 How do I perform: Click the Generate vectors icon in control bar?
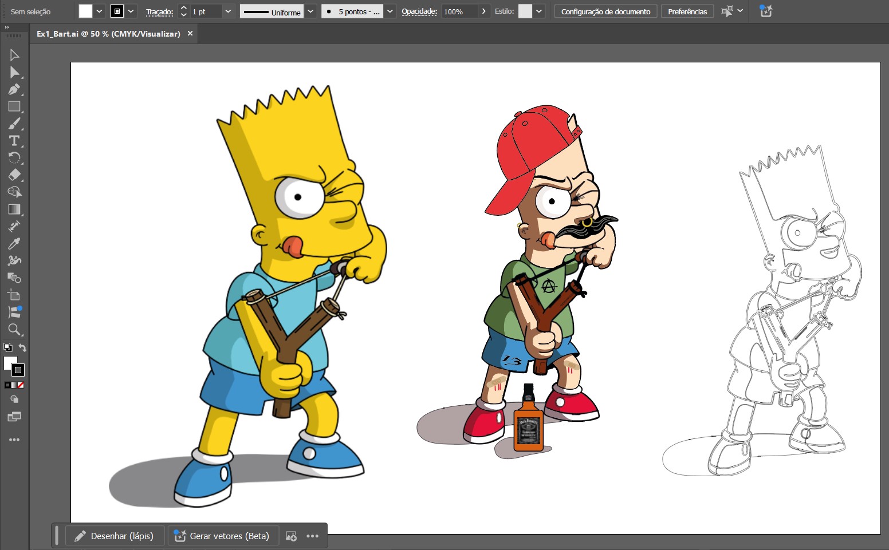click(x=766, y=11)
